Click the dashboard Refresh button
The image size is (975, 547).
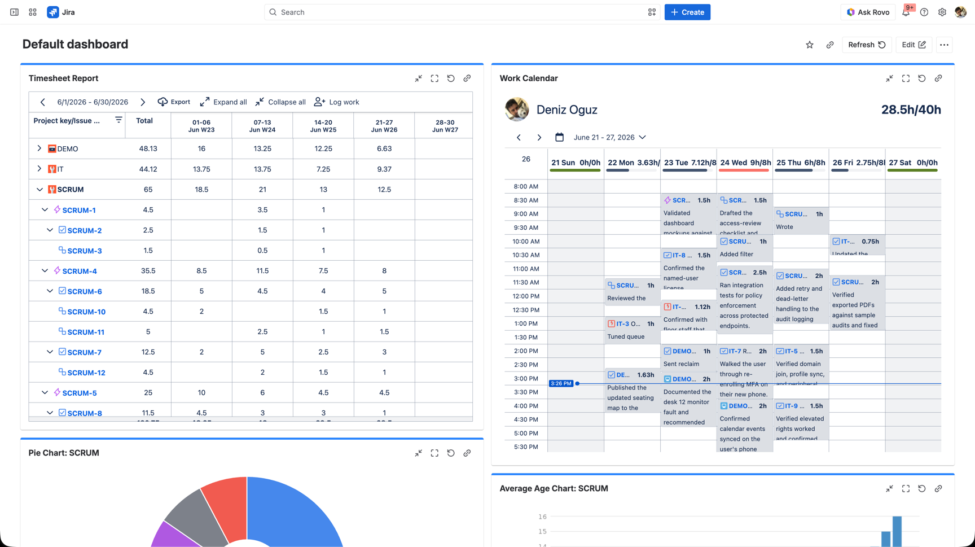tap(867, 45)
